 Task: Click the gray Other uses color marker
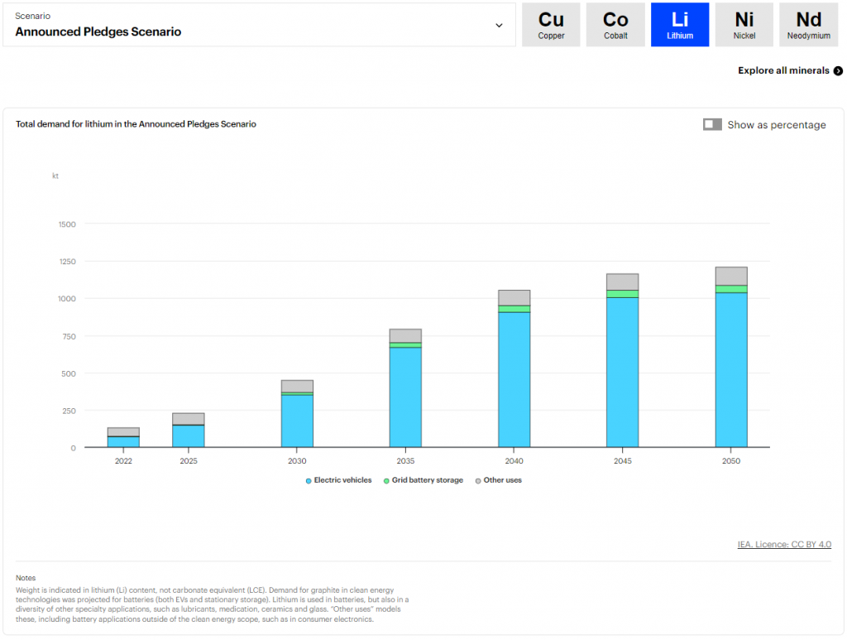click(x=477, y=480)
